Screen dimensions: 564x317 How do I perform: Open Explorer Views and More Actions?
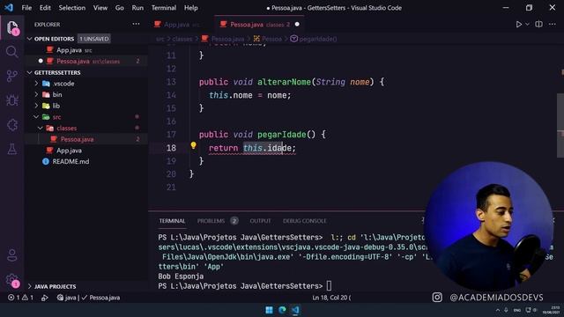(x=136, y=24)
